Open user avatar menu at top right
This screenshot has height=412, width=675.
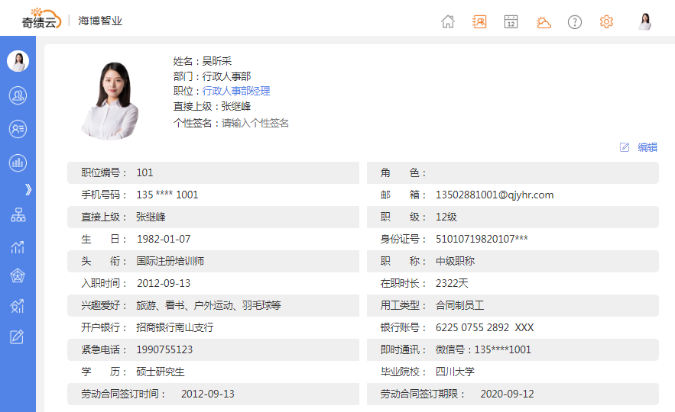[x=645, y=21]
